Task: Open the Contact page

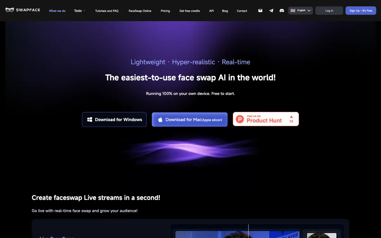Action: [242, 11]
